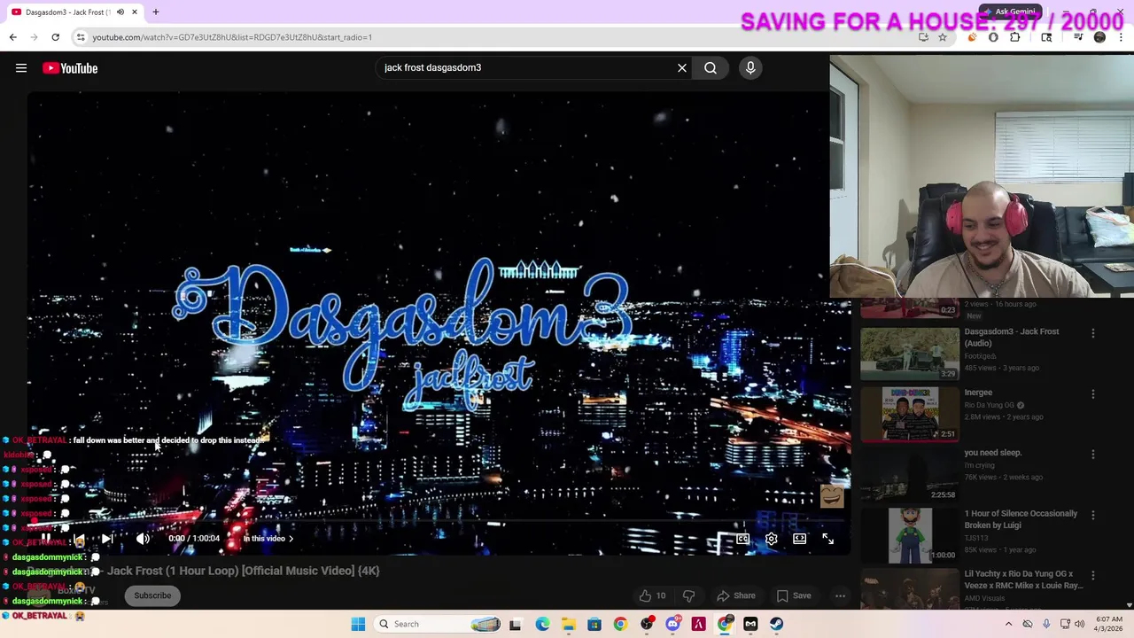Open more actions under the video

tap(840, 595)
